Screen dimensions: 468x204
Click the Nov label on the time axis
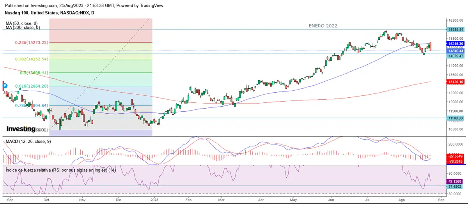(x=82, y=200)
